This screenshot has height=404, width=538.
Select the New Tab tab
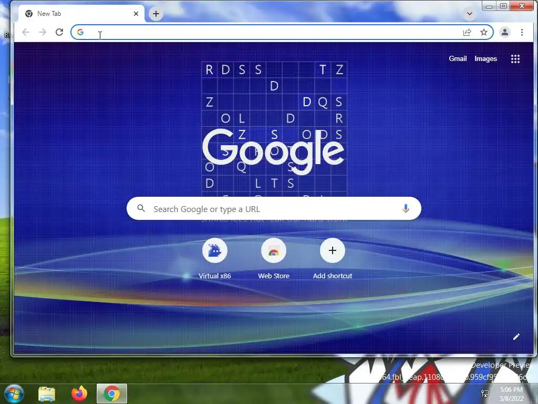pos(81,14)
